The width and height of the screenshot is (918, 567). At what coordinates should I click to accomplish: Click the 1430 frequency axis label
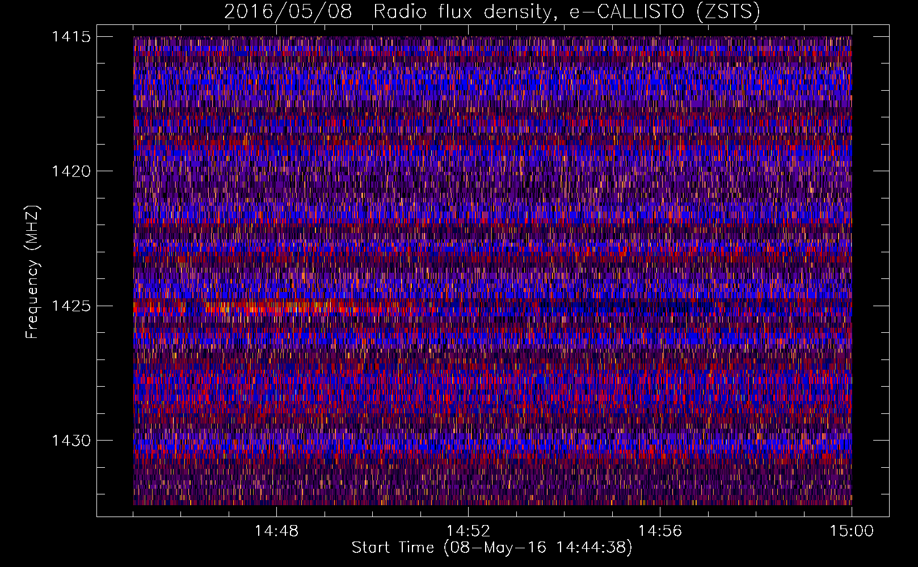71,441
